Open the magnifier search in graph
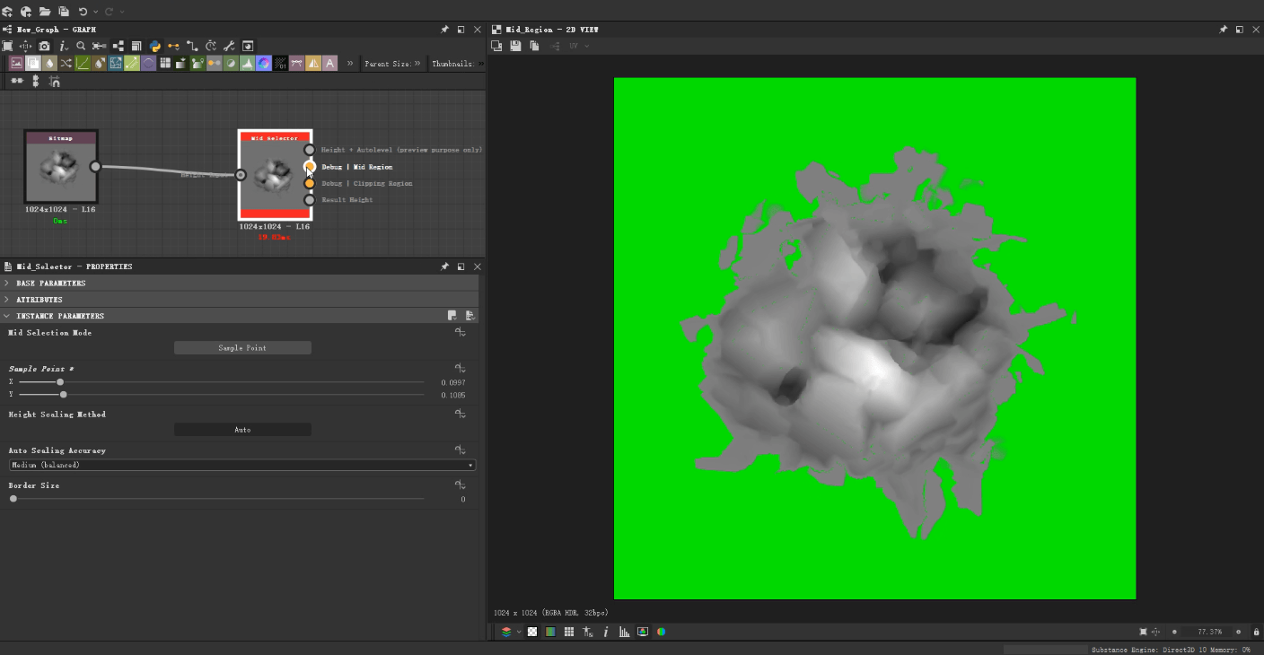Viewport: 1264px width, 655px height. 81,46
